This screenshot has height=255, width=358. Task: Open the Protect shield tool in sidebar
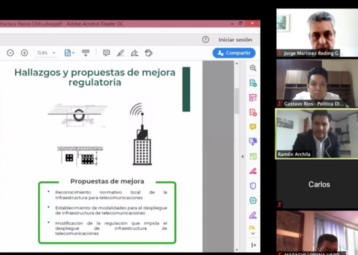[253, 186]
